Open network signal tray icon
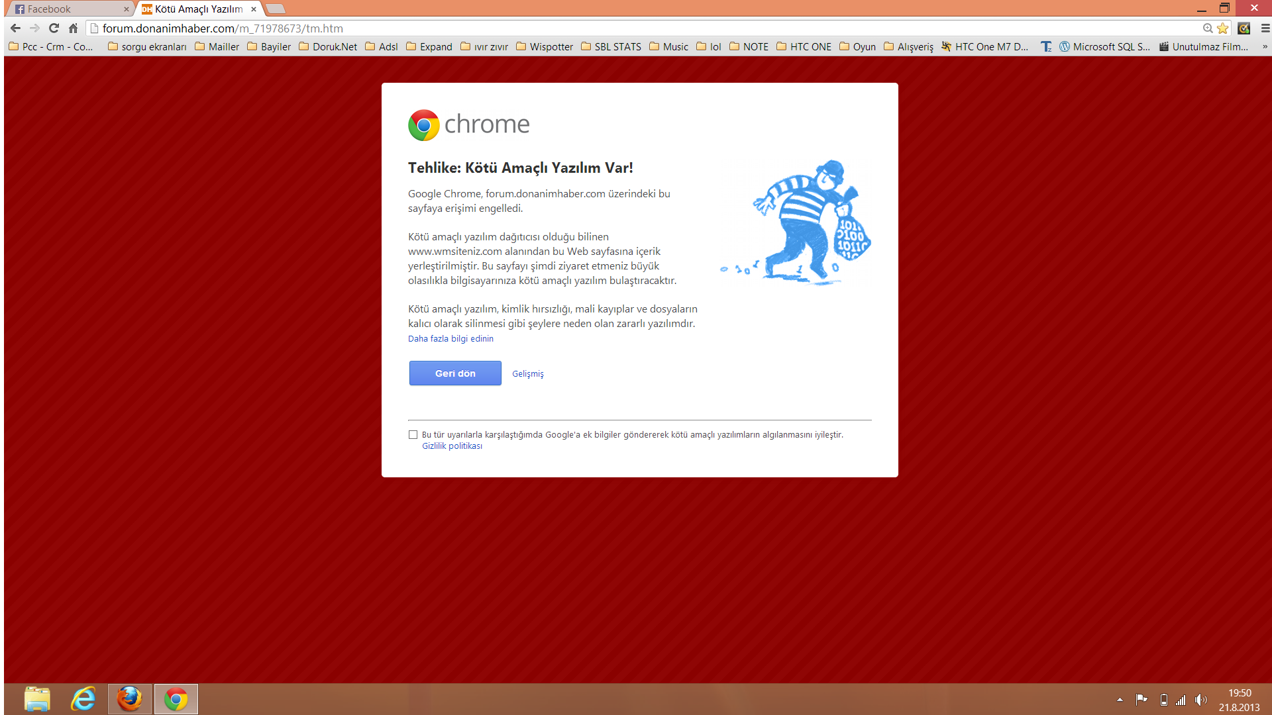Image resolution: width=1272 pixels, height=715 pixels. (1181, 700)
